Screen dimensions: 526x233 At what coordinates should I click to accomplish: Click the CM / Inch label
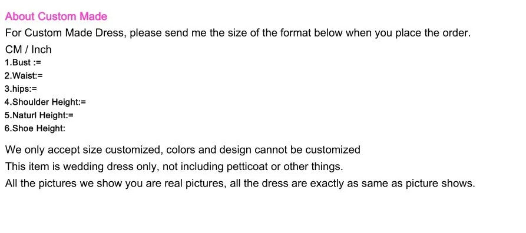[28, 49]
